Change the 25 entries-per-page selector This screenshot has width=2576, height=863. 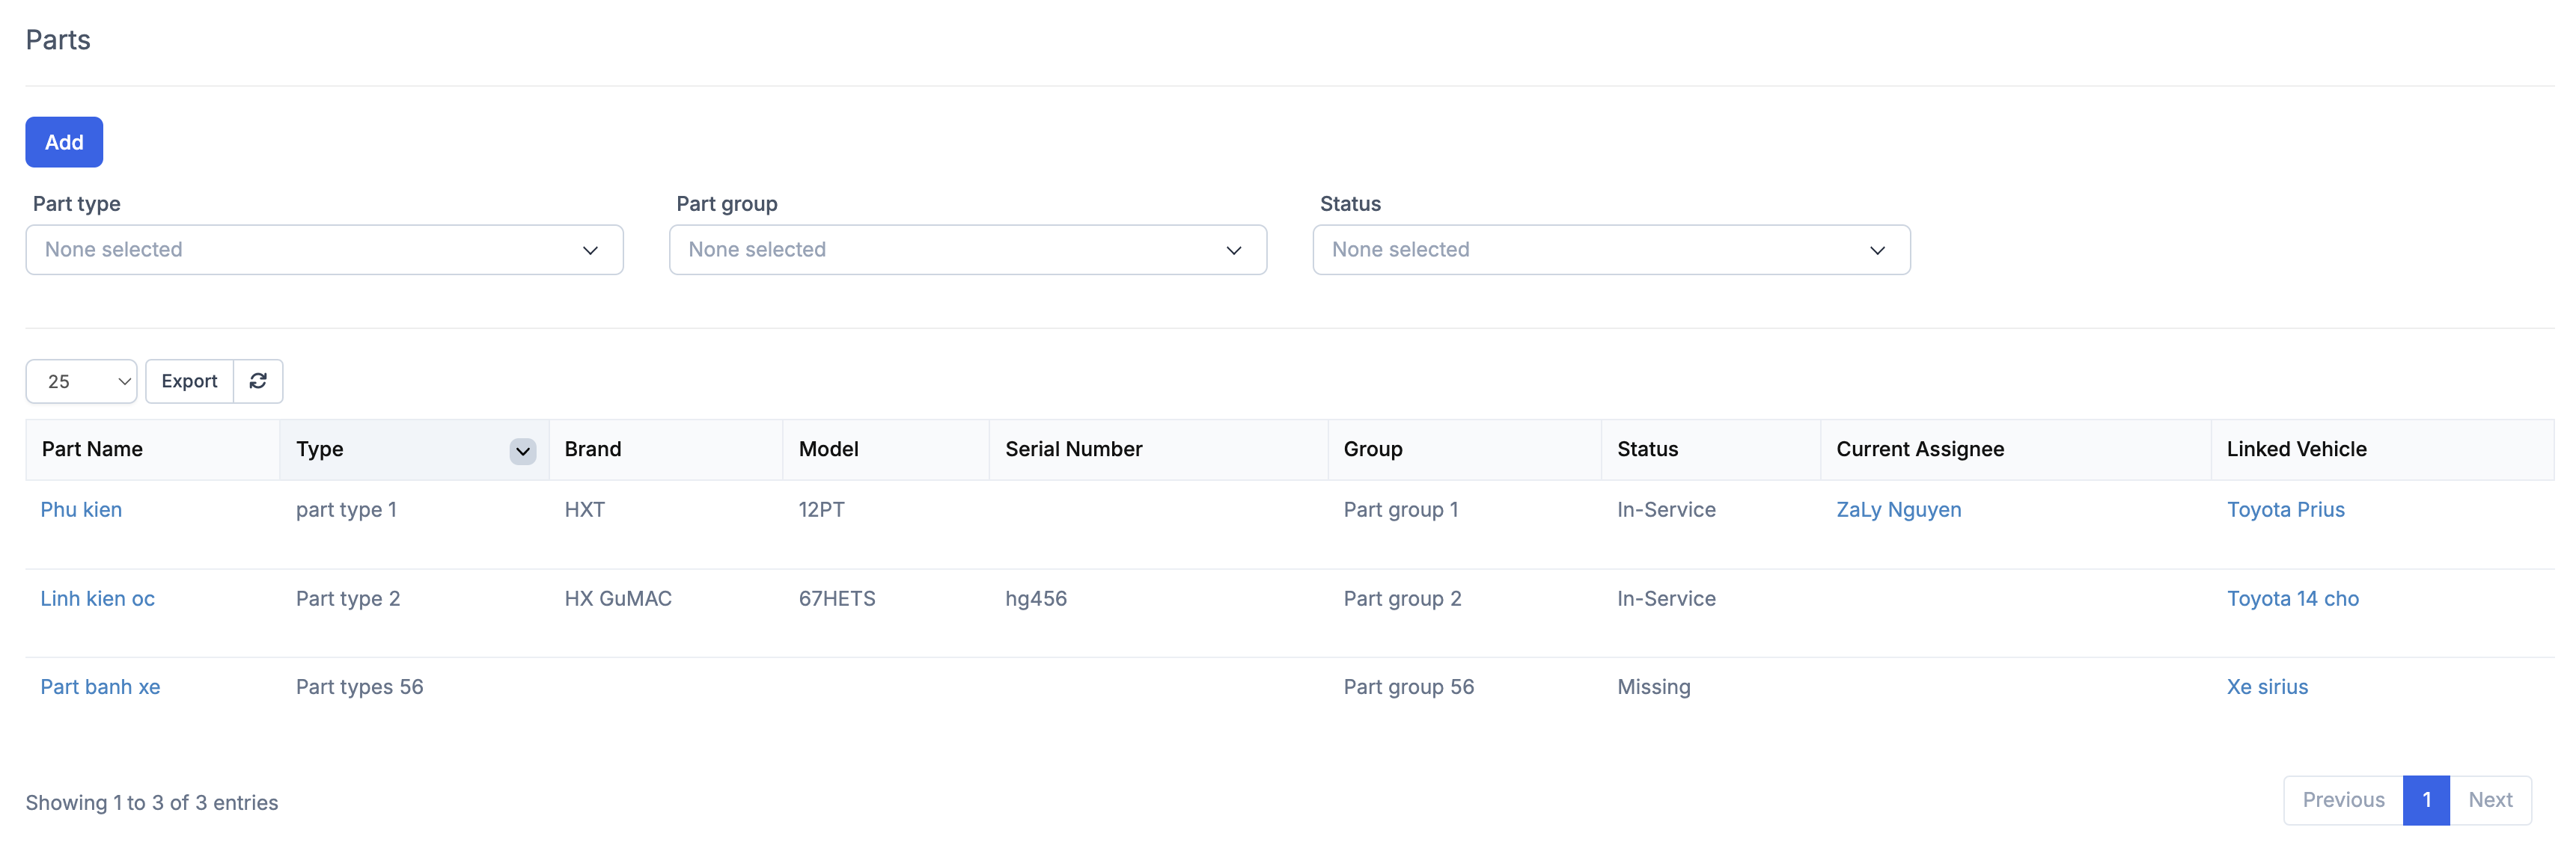tap(81, 381)
